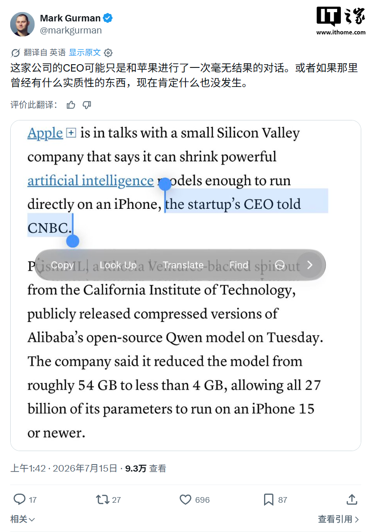Expand the 相关 dropdown
371x532 pixels.
point(22,519)
